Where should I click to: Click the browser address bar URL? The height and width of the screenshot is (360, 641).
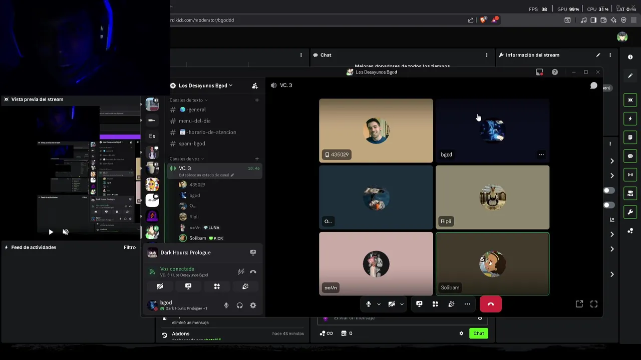pos(202,20)
